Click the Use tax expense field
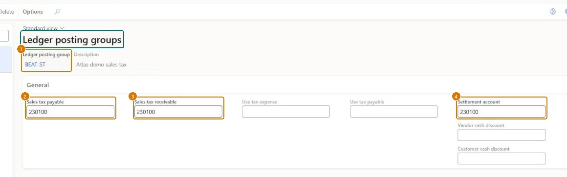567x177 pixels. (x=285, y=111)
